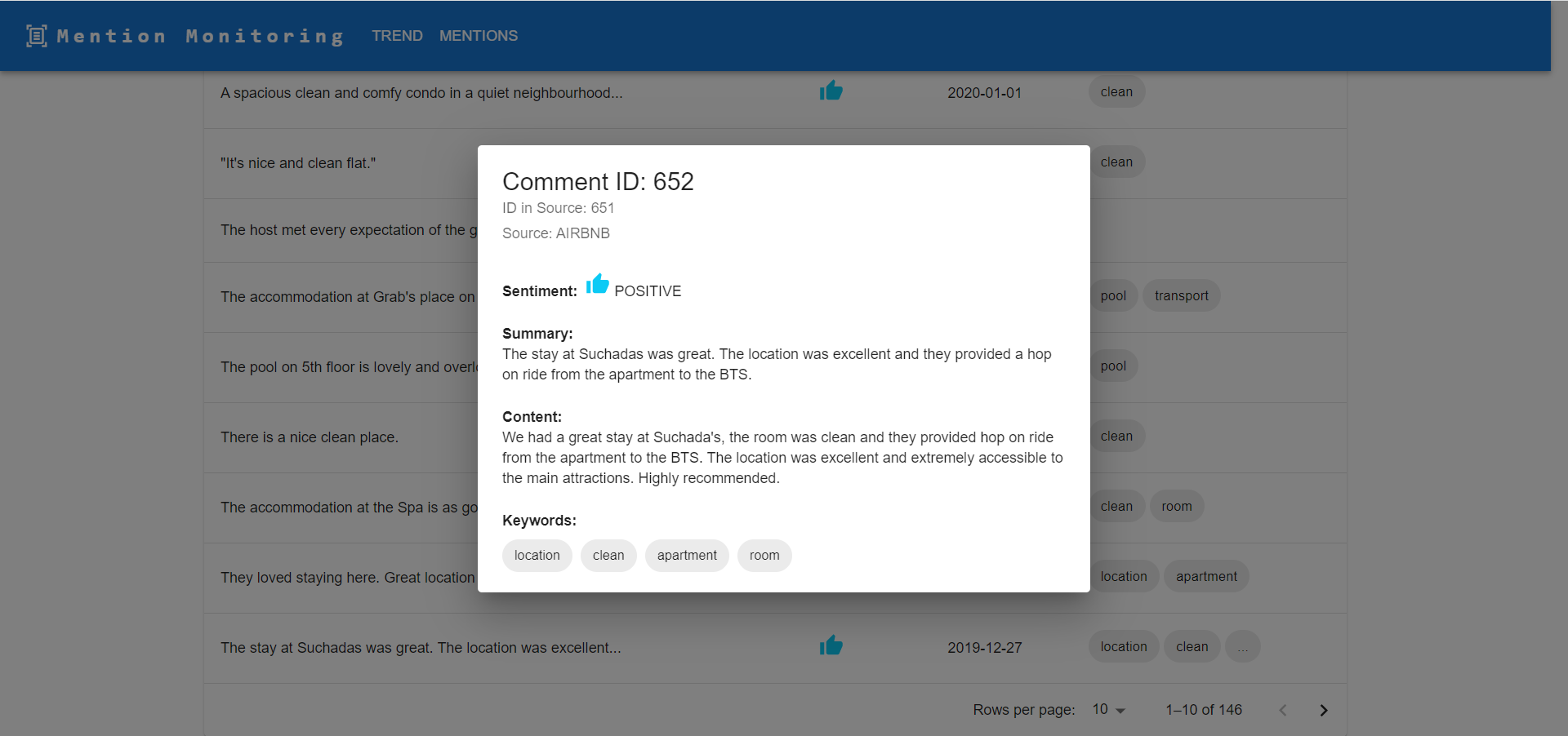Click apartment tag in loved staying row
The image size is (1568, 736).
[1206, 577]
